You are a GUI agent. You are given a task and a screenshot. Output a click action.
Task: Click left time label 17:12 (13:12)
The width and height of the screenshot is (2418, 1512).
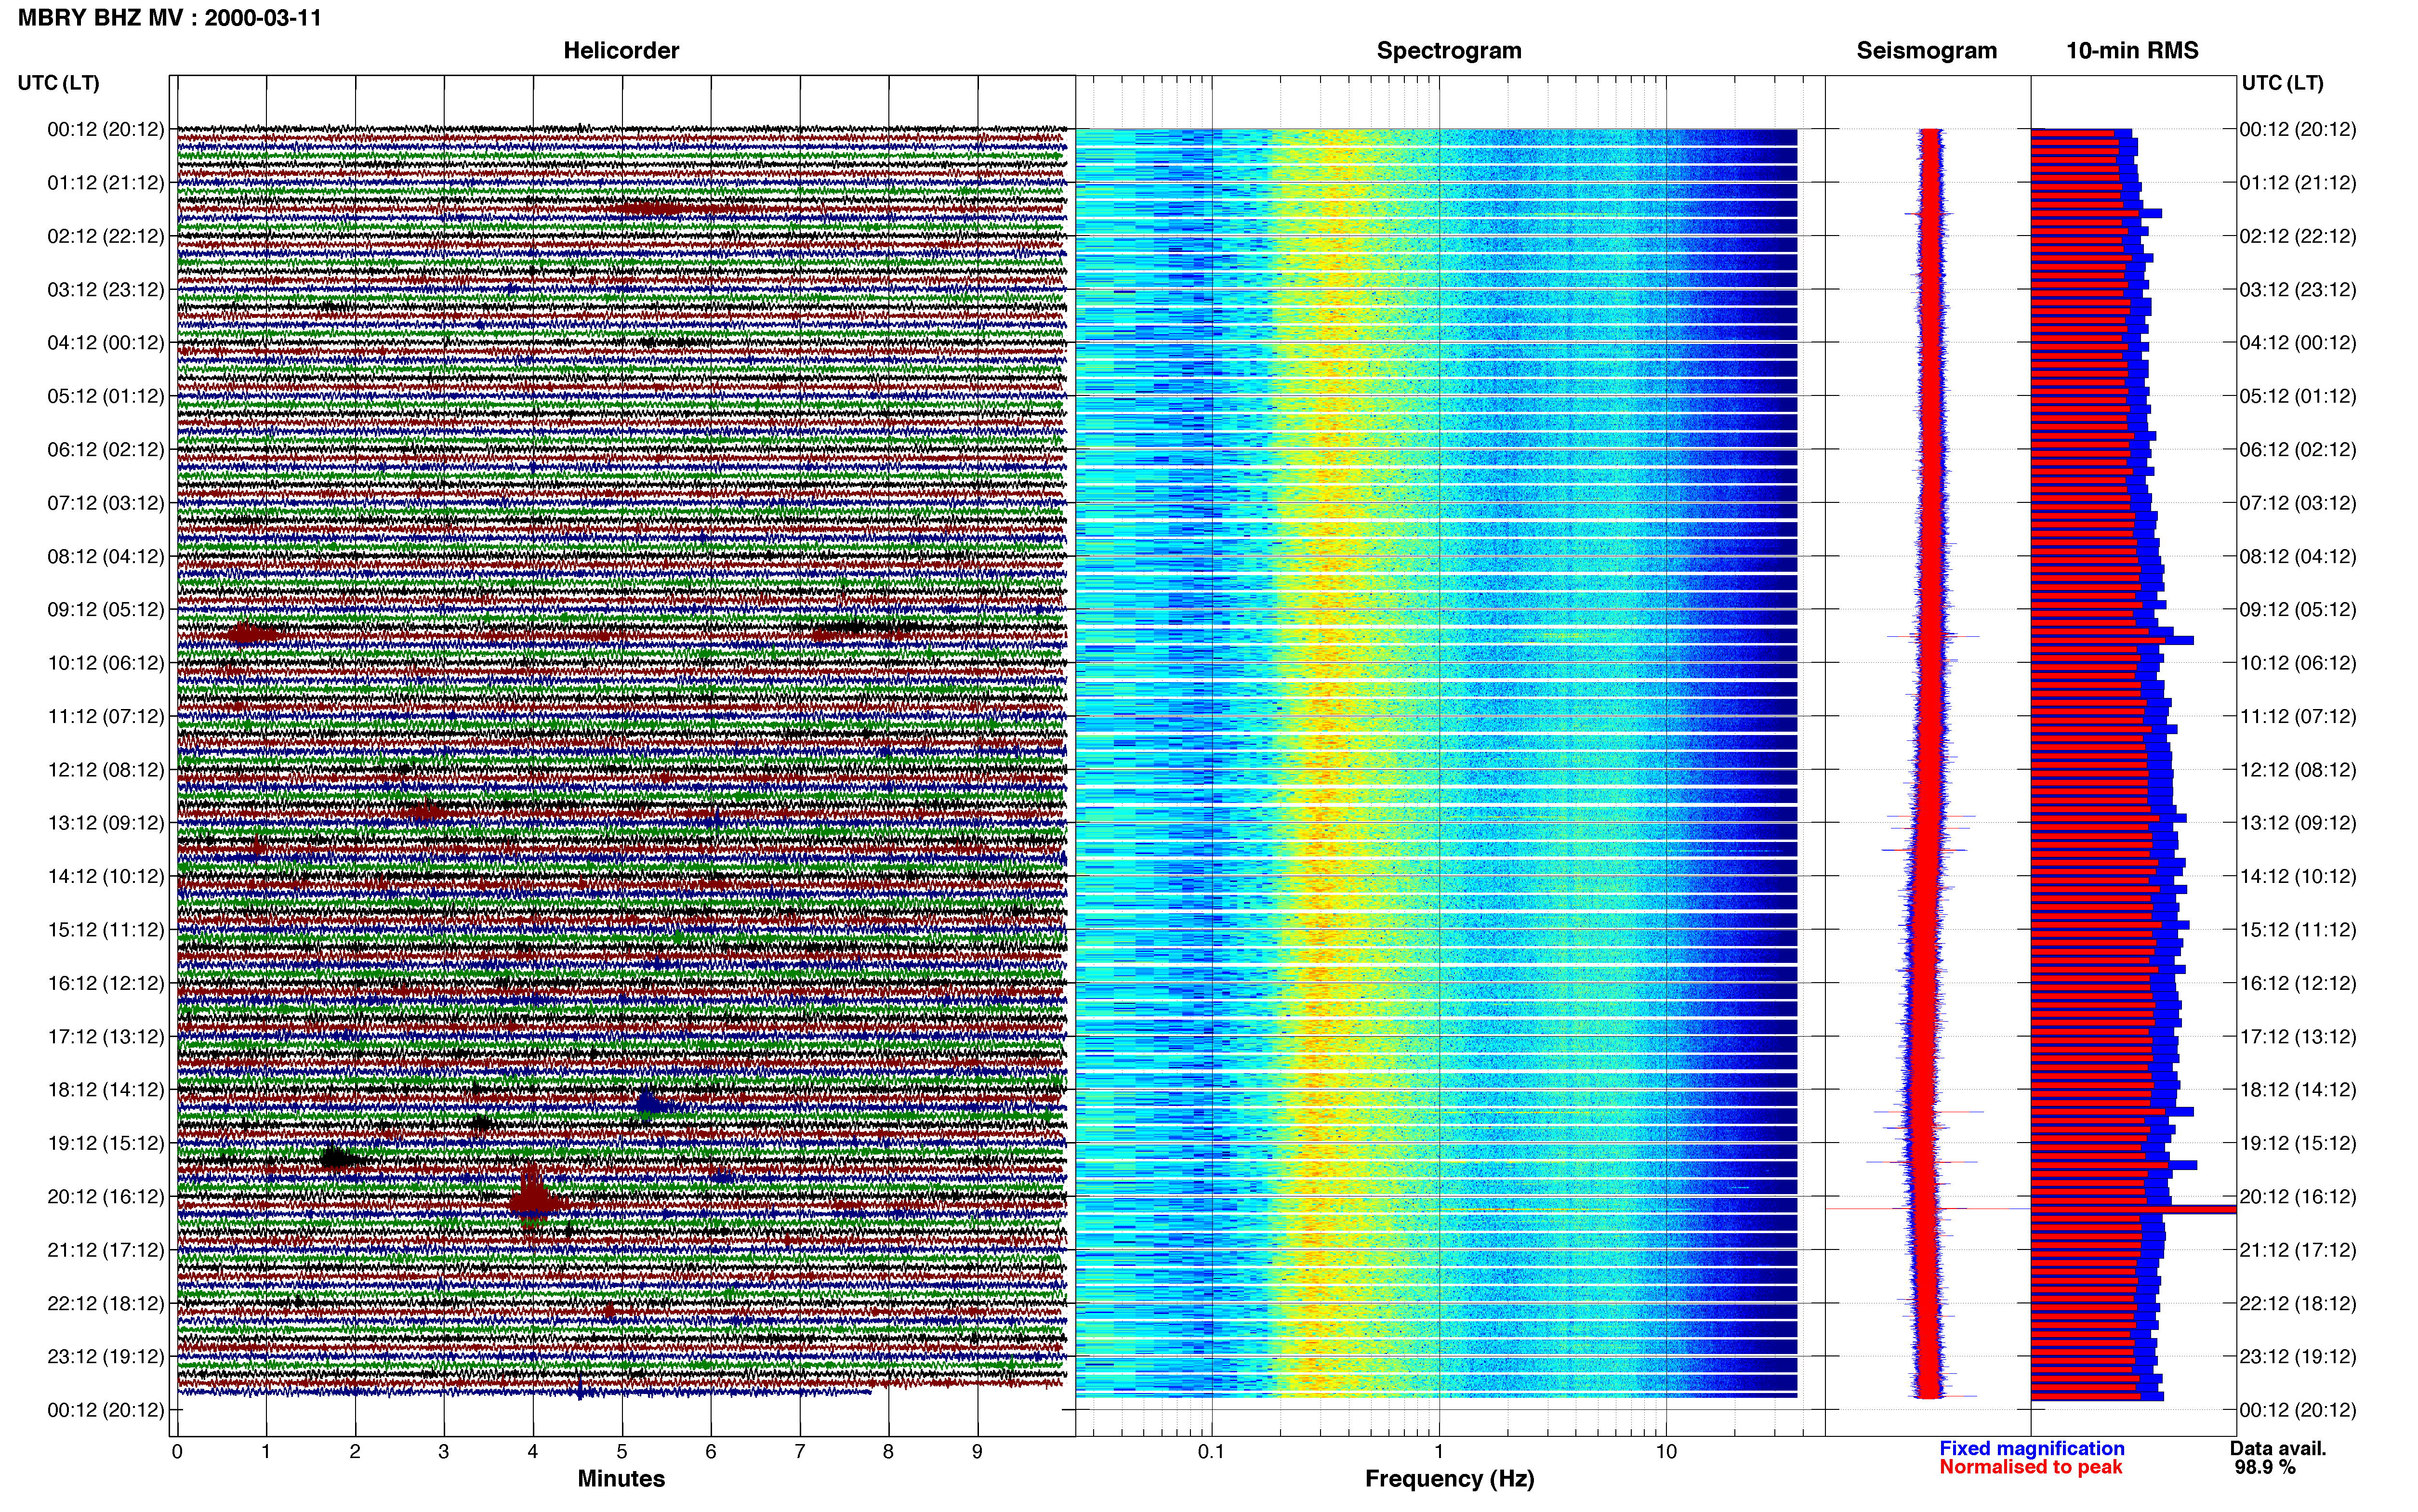point(106,1037)
